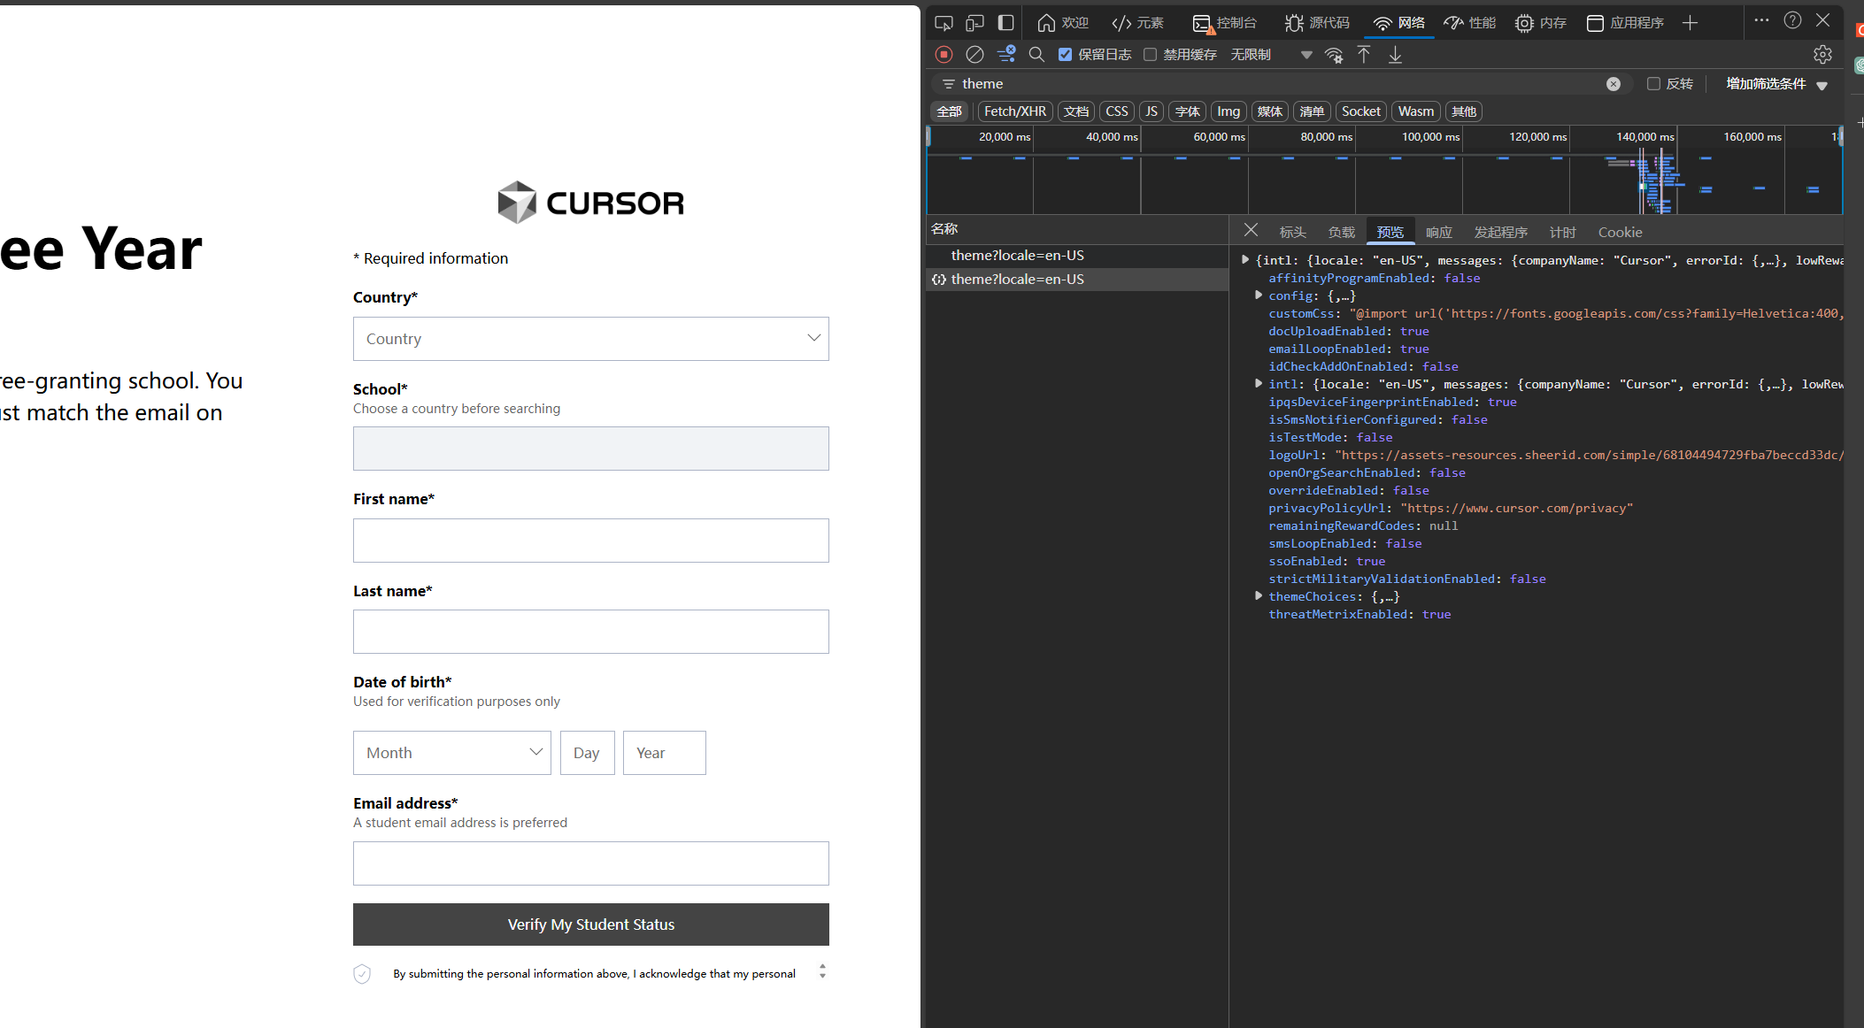Stop recording network log
Image resolution: width=1864 pixels, height=1028 pixels.
coord(944,55)
